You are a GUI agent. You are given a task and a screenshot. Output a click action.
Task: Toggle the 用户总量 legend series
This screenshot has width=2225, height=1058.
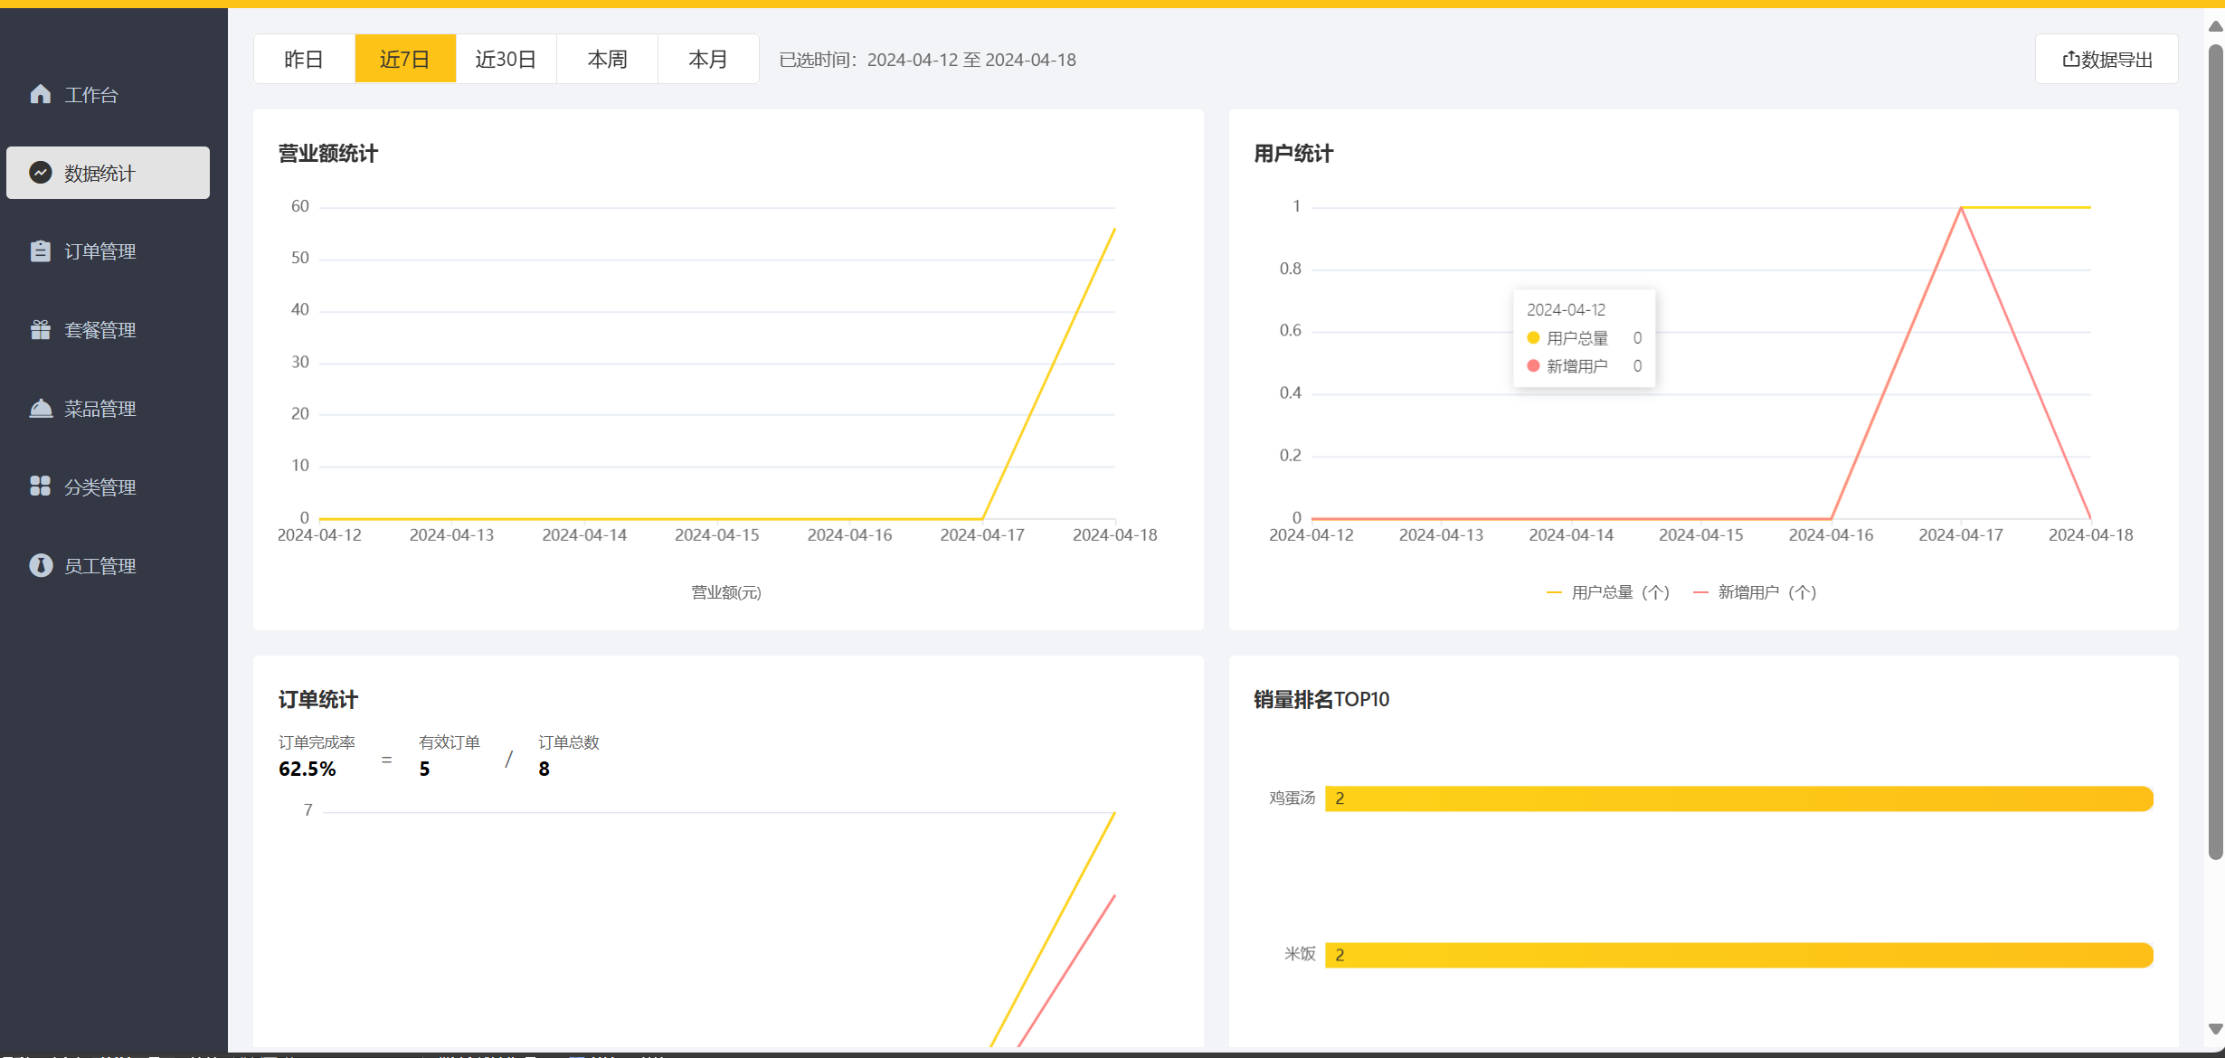(x=1607, y=592)
